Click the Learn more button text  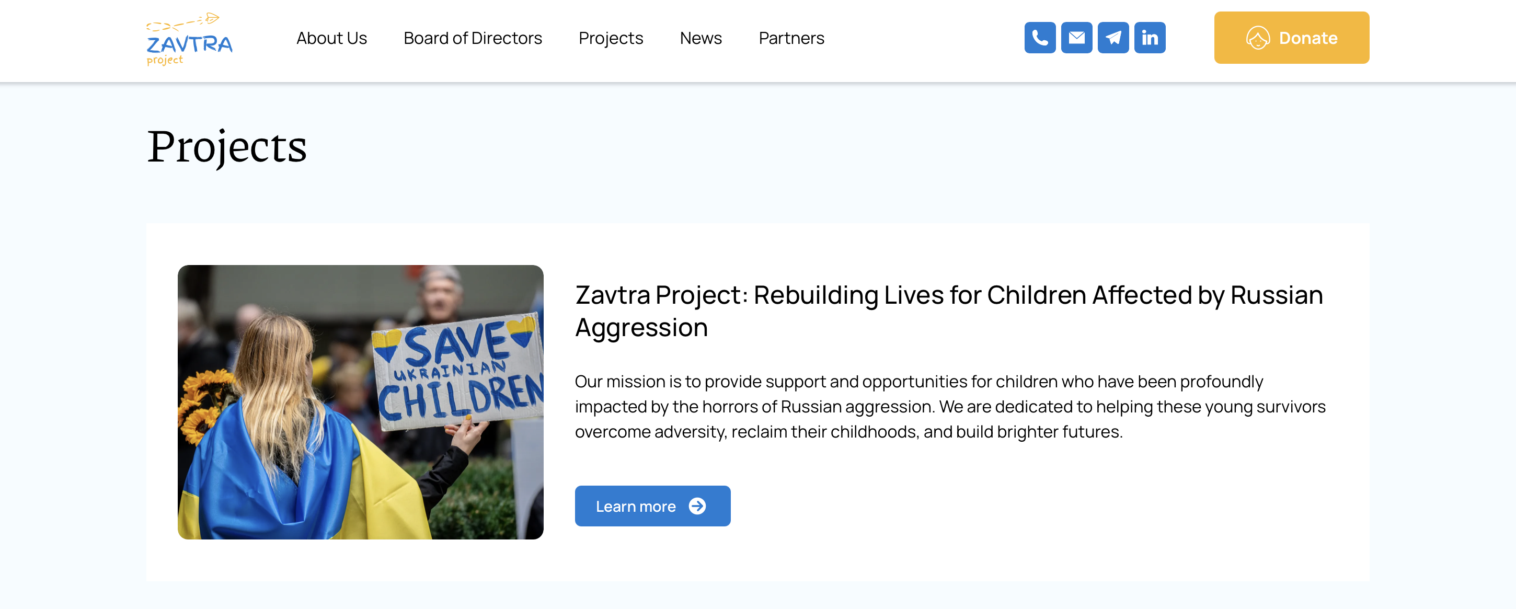tap(635, 507)
